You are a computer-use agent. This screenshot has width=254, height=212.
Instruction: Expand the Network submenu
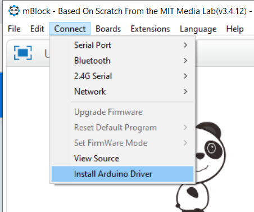123,92
